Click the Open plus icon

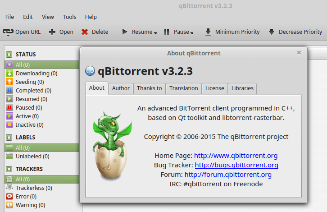pyautogui.click(x=52, y=32)
